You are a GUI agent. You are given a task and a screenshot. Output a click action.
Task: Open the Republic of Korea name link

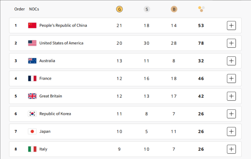point(55,114)
